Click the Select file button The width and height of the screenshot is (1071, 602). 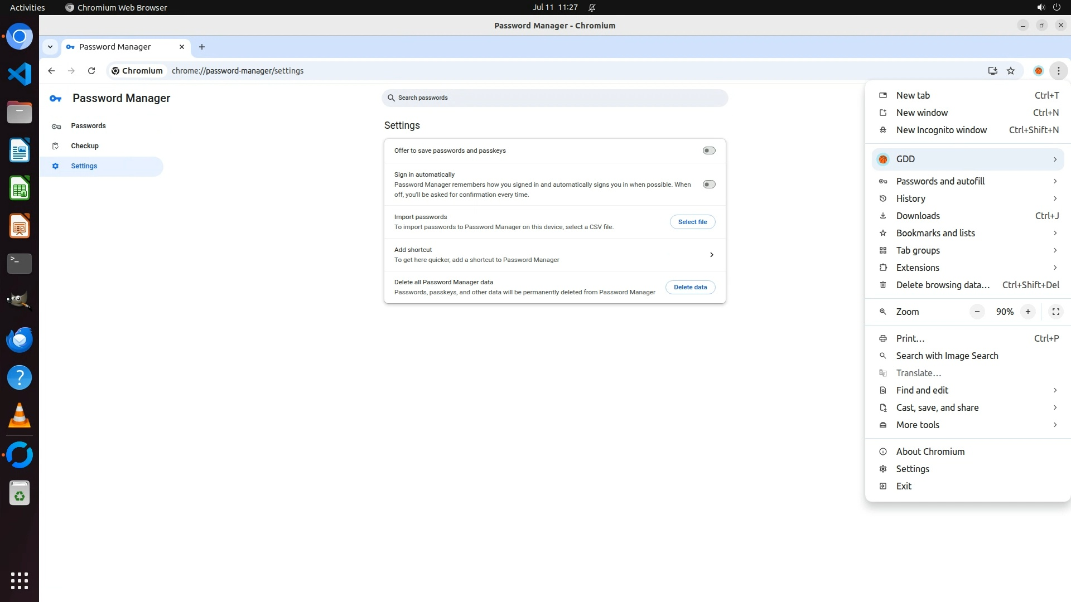pos(692,222)
